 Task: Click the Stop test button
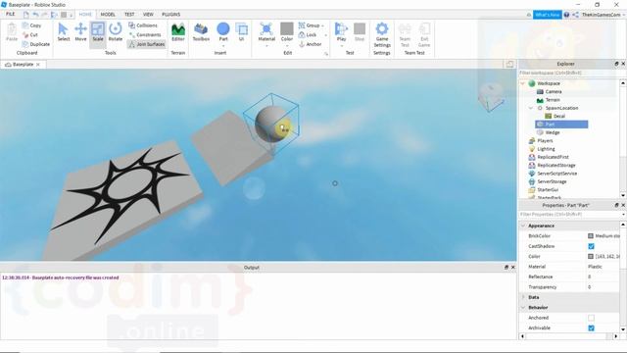click(x=360, y=32)
